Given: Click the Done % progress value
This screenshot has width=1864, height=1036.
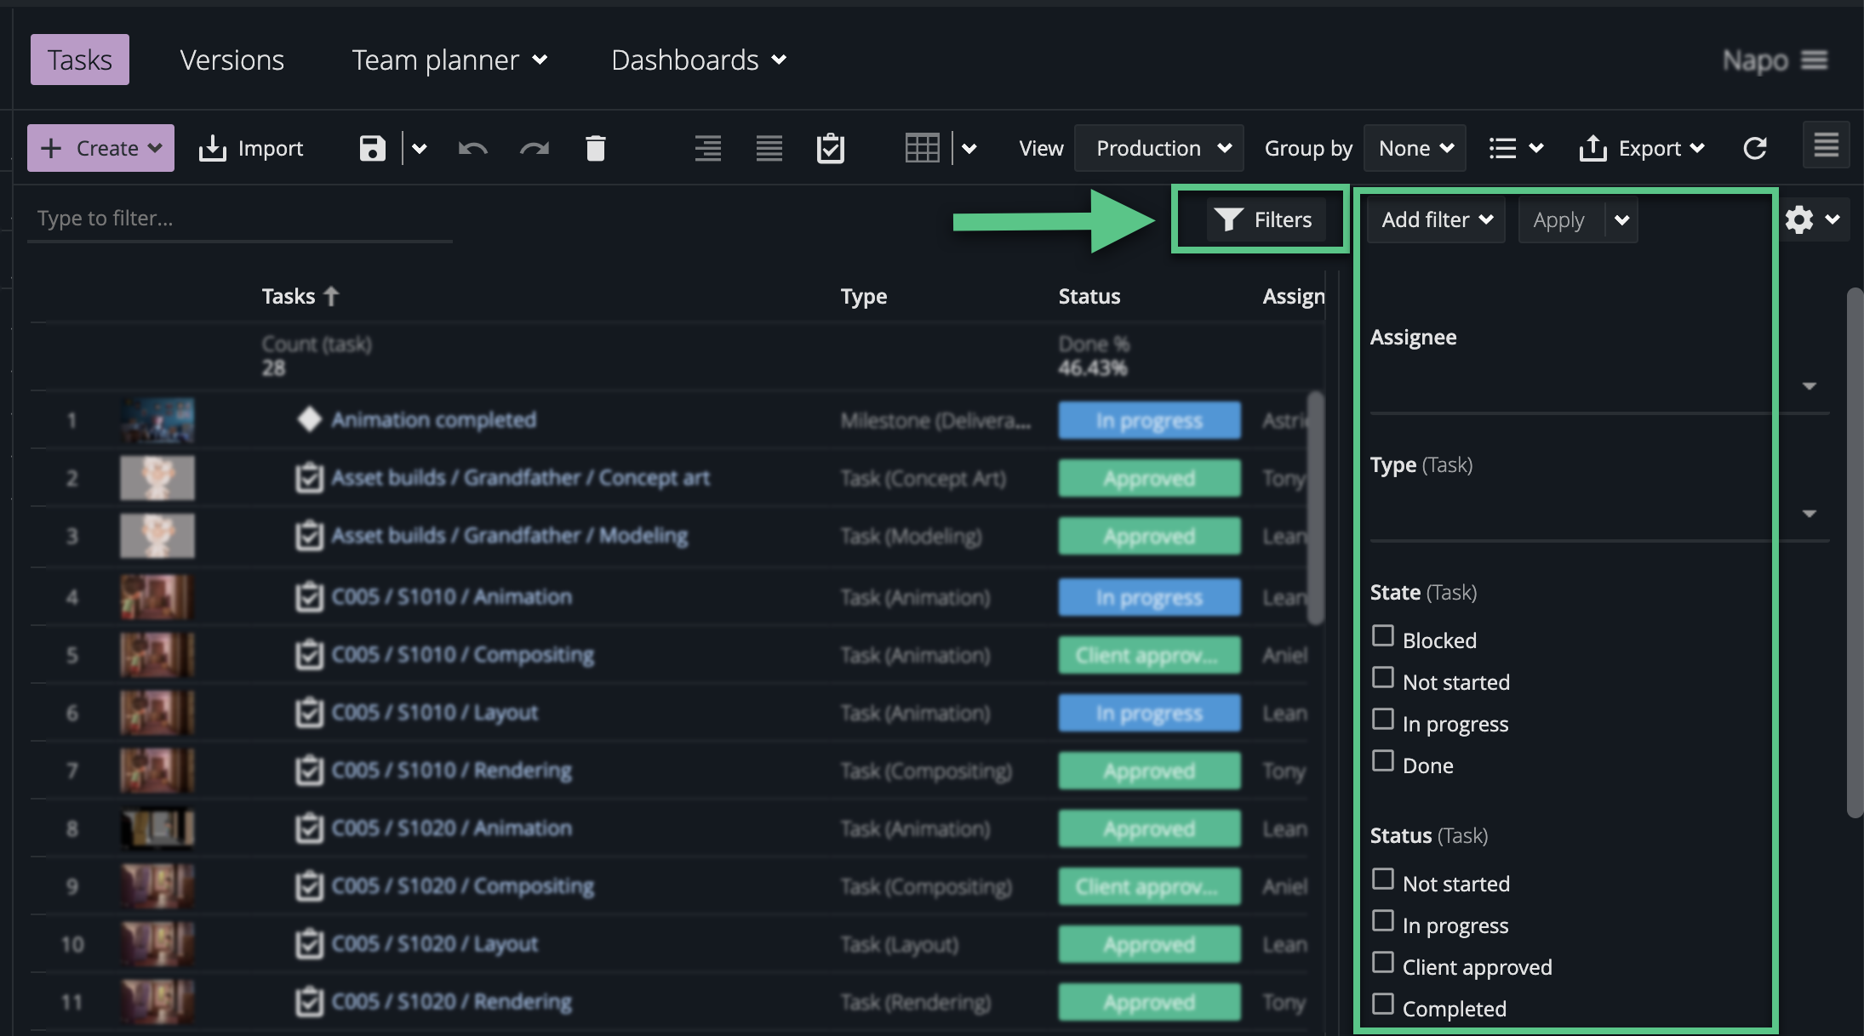Looking at the screenshot, I should pos(1092,367).
